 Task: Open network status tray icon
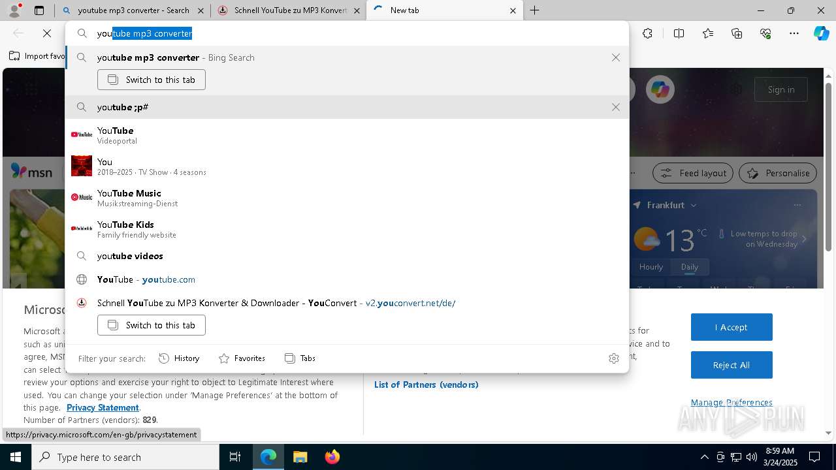tap(736, 457)
